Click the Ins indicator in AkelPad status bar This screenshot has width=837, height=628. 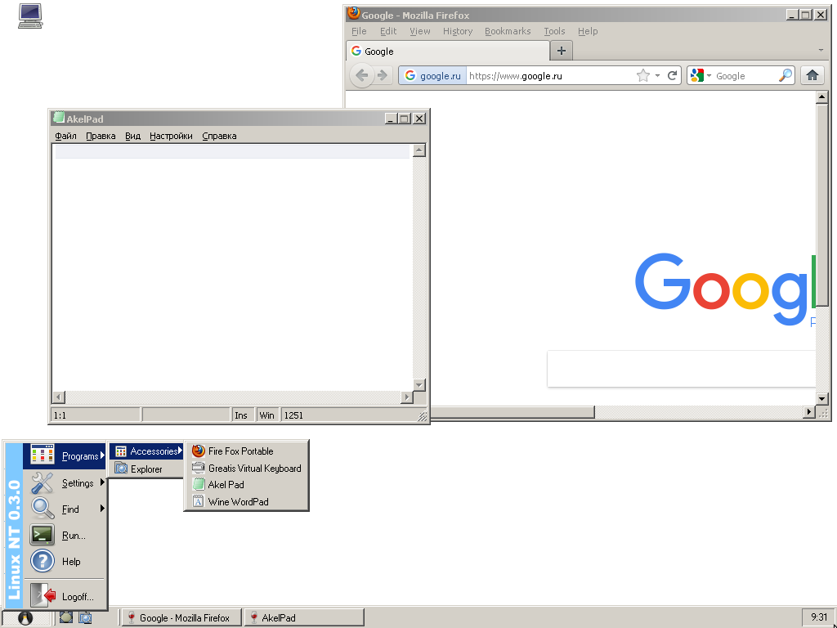pos(242,415)
